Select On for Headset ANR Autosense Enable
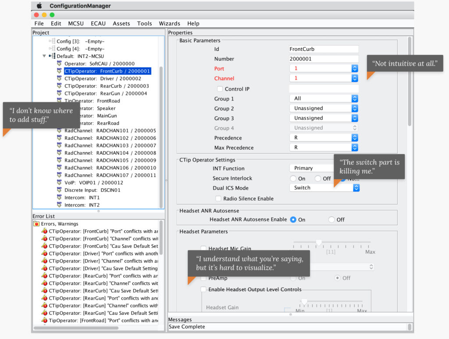 (293, 219)
